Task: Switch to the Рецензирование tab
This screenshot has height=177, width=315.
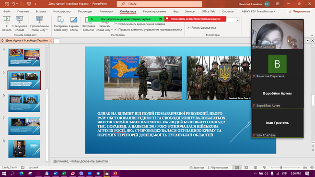Action: click(x=155, y=11)
